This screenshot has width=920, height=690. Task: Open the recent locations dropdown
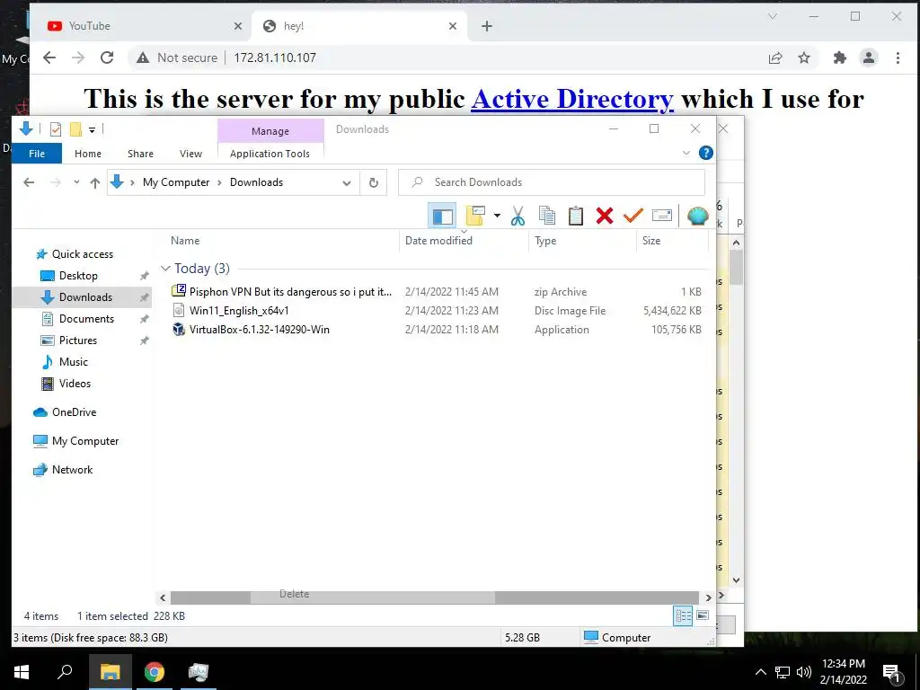tap(76, 182)
